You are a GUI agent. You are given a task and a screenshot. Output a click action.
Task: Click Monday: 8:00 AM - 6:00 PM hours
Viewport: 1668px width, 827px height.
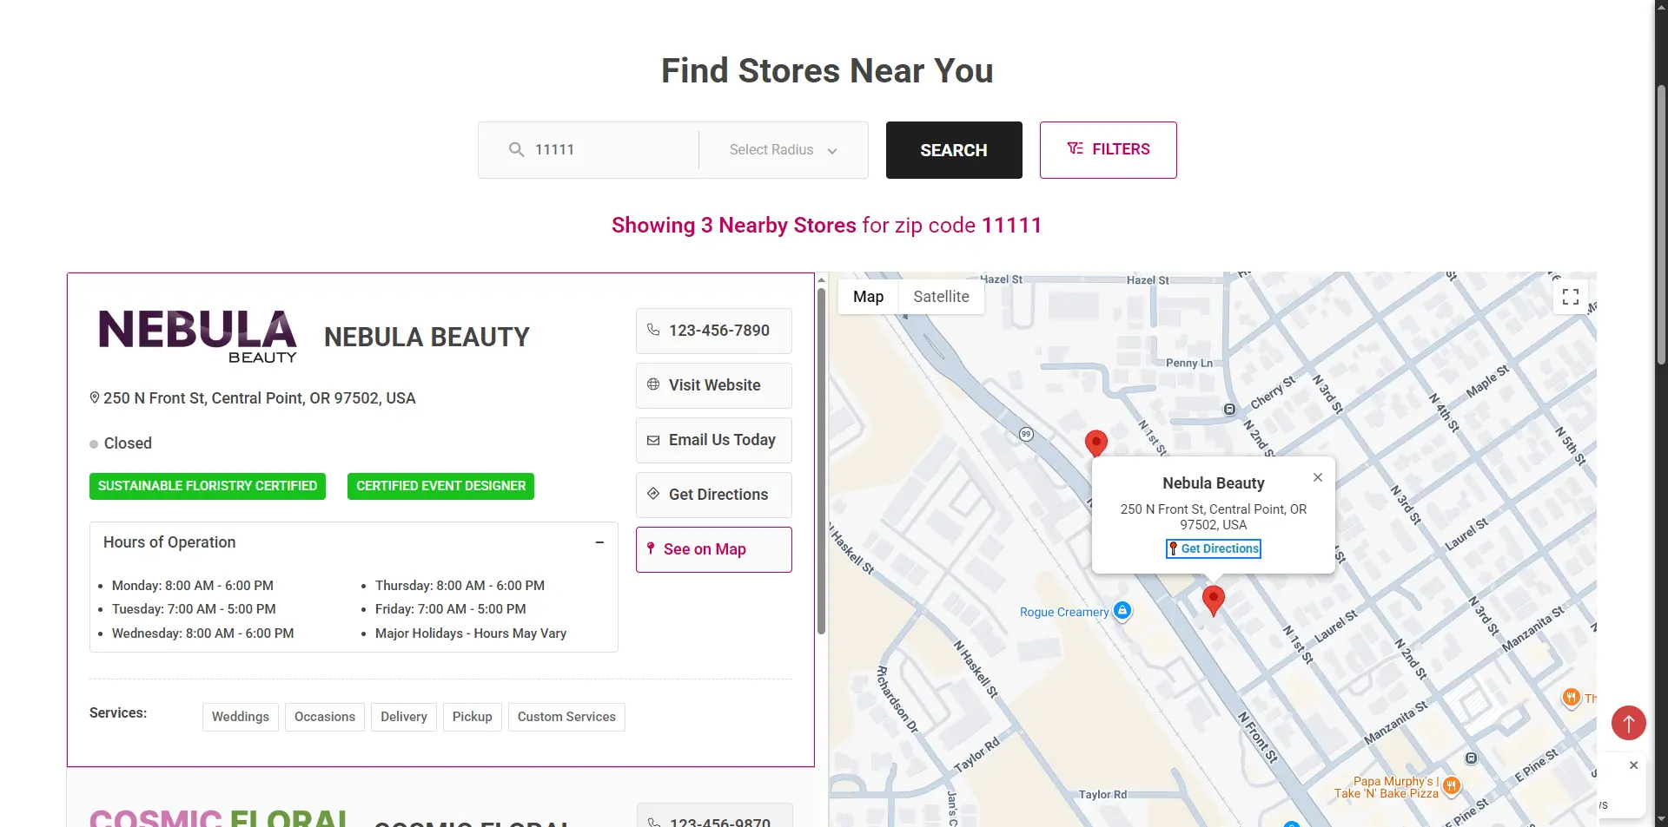pos(193,586)
